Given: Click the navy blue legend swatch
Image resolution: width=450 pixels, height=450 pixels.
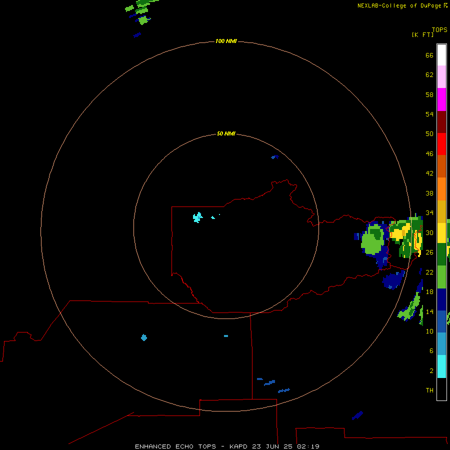Looking at the screenshot, I should [441, 299].
